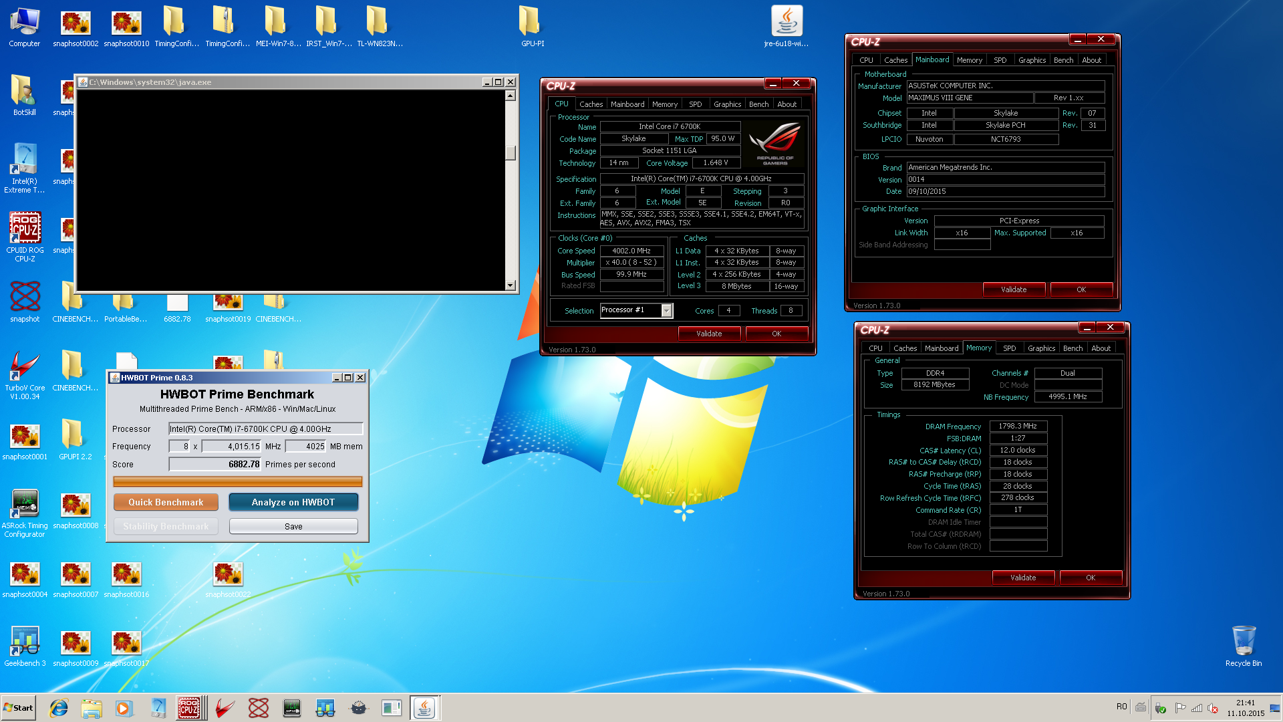Open Bench tab in CPU-Z processor window

758,104
